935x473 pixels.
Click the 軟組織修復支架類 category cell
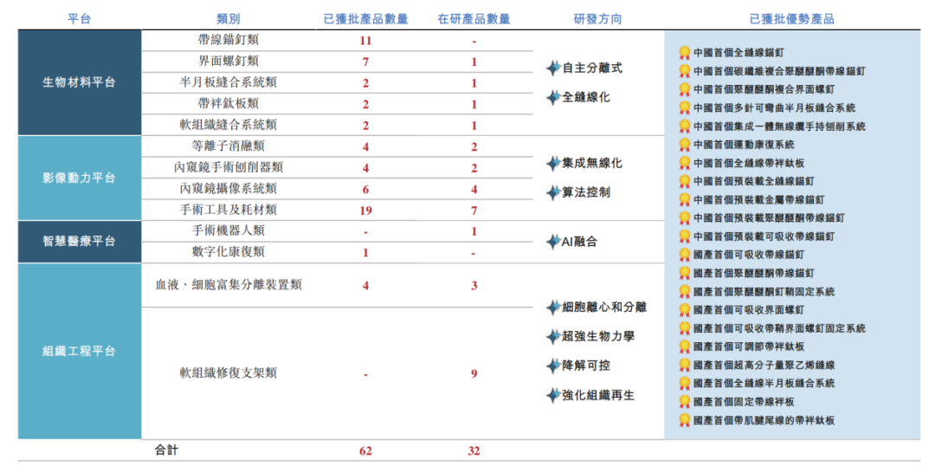(x=229, y=373)
